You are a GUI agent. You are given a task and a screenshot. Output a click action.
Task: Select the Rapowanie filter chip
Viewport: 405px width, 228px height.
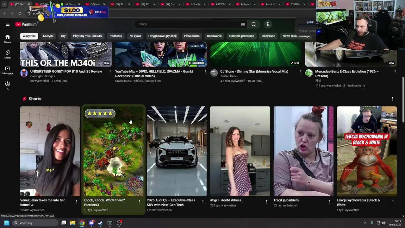(214, 36)
